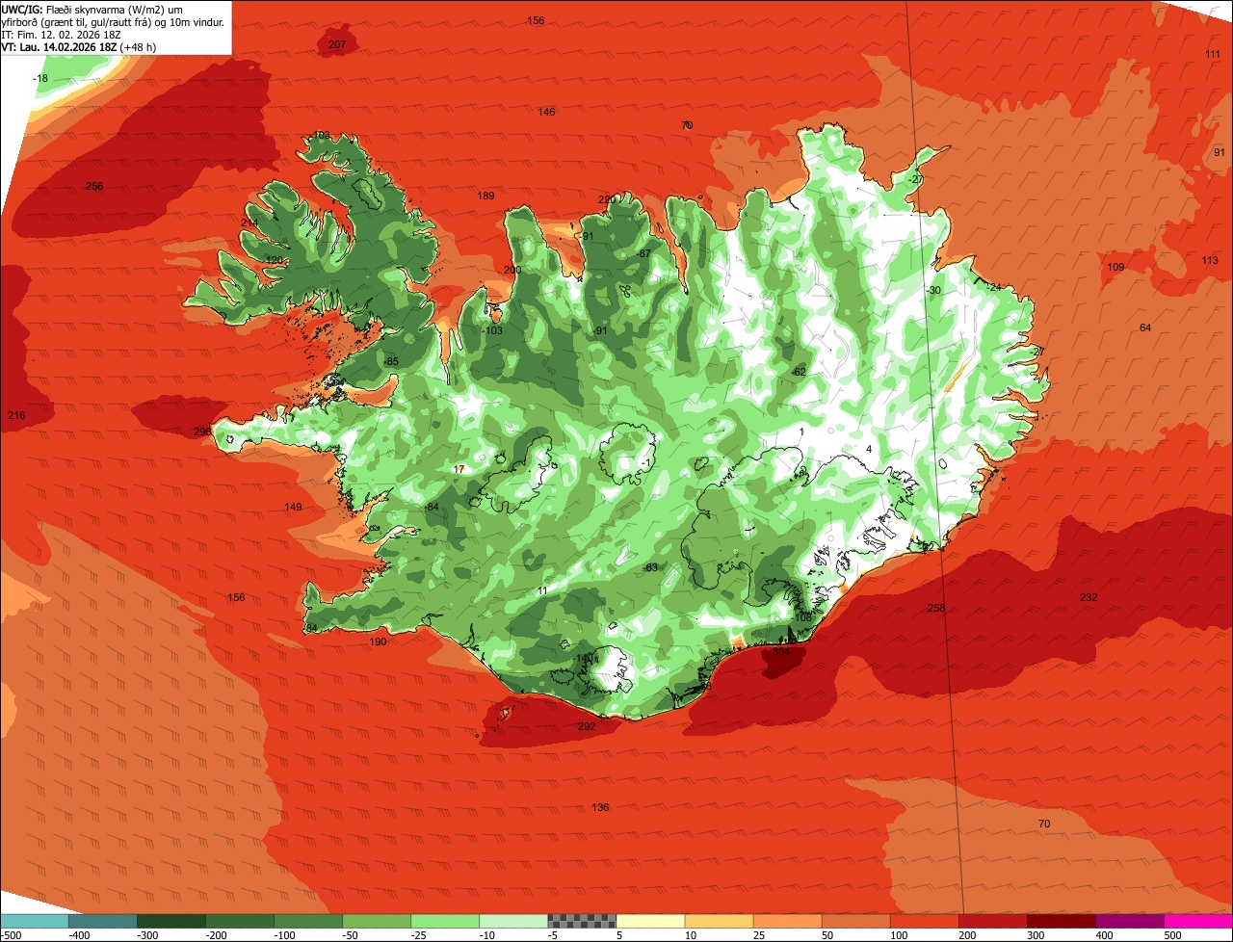Click the scale label 500 on the colorbar
Viewport: 1233px width, 942px height.
(x=1172, y=934)
